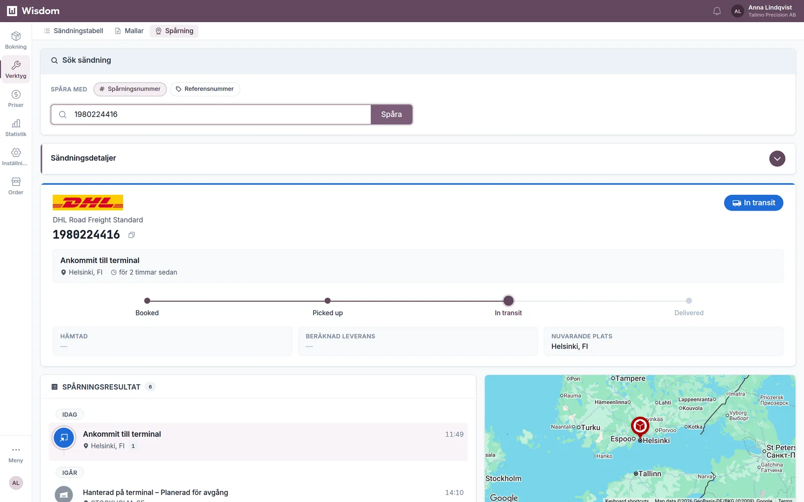Click the AL avatar in sidebar bottom

pos(16,483)
